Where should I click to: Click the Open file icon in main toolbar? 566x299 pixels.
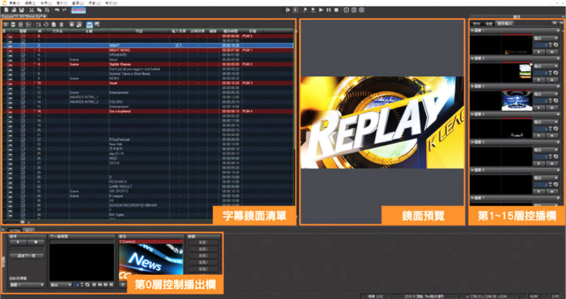point(14,10)
